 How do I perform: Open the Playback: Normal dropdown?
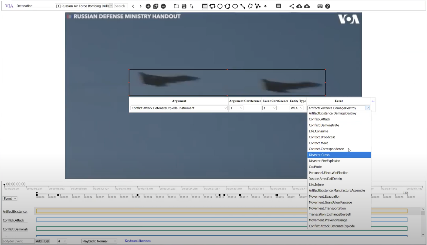click(x=99, y=241)
